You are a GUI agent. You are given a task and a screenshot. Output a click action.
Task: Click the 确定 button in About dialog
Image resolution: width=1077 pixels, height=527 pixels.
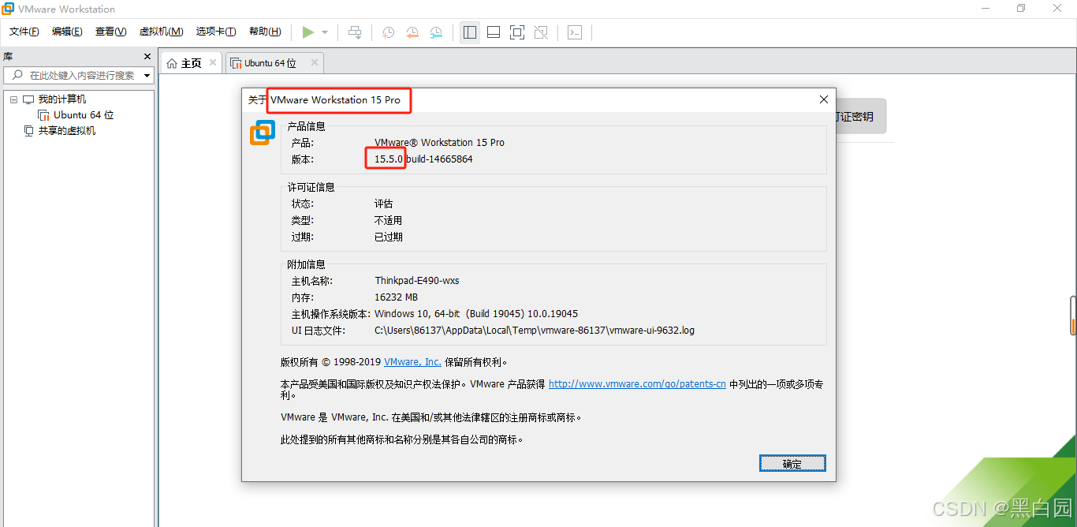(x=792, y=464)
